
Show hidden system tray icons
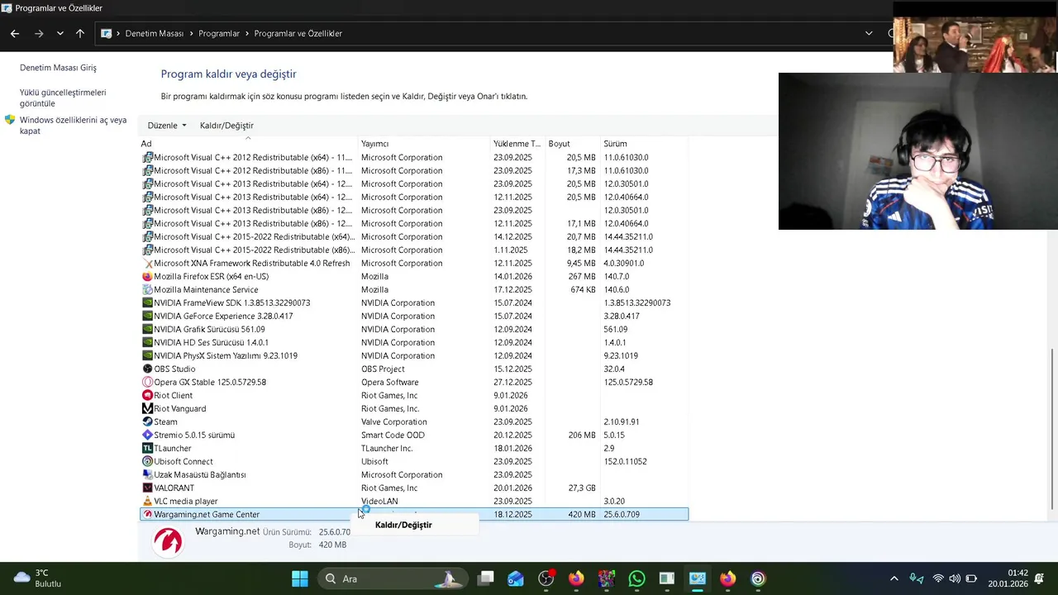[894, 578]
